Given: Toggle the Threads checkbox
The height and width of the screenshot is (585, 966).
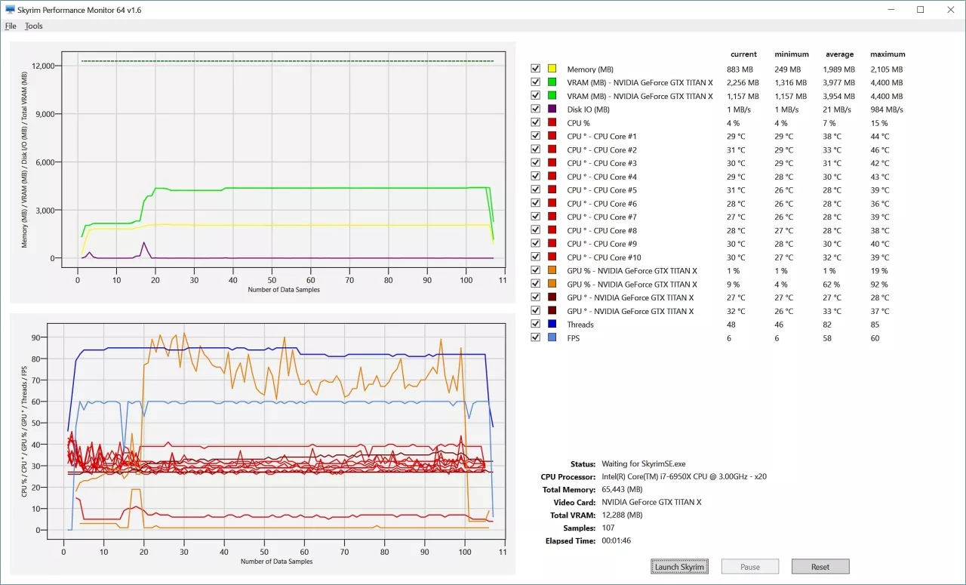Looking at the screenshot, I should [x=536, y=325].
